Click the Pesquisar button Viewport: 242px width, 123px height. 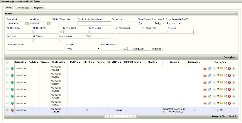(x=138, y=49)
